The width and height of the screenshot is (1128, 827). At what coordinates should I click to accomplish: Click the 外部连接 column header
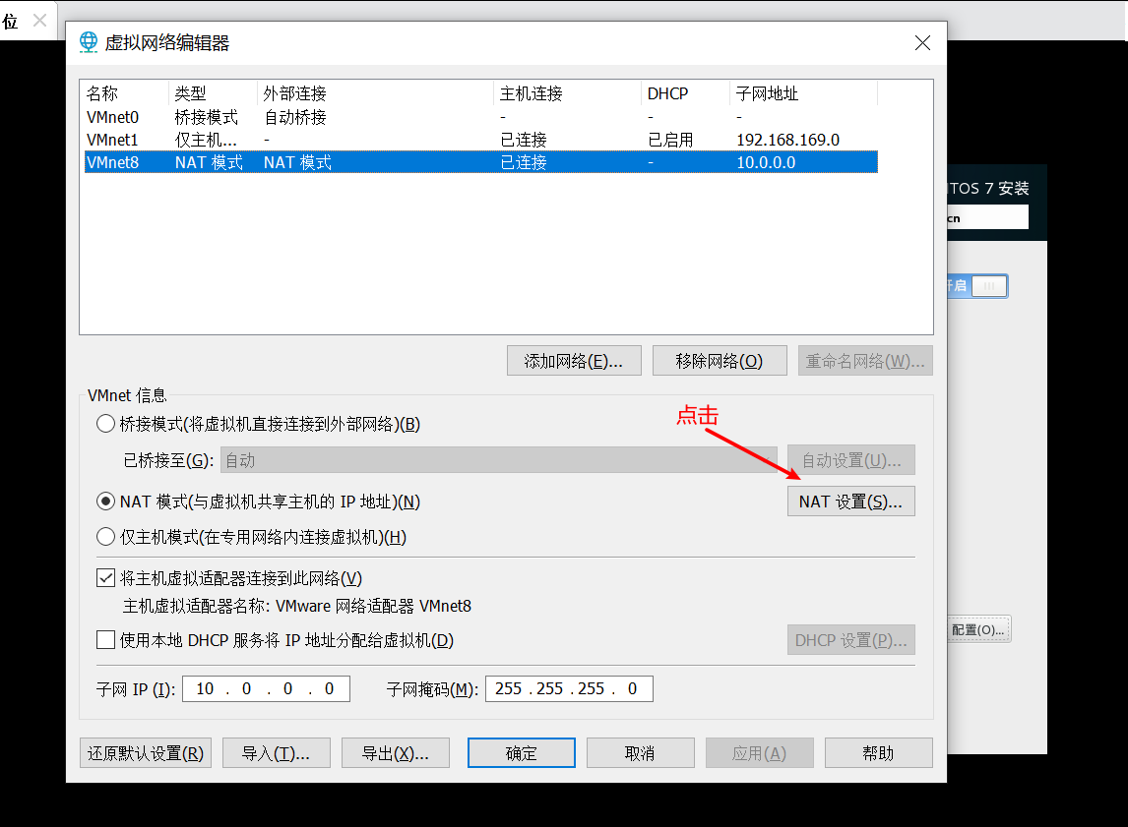pos(376,93)
